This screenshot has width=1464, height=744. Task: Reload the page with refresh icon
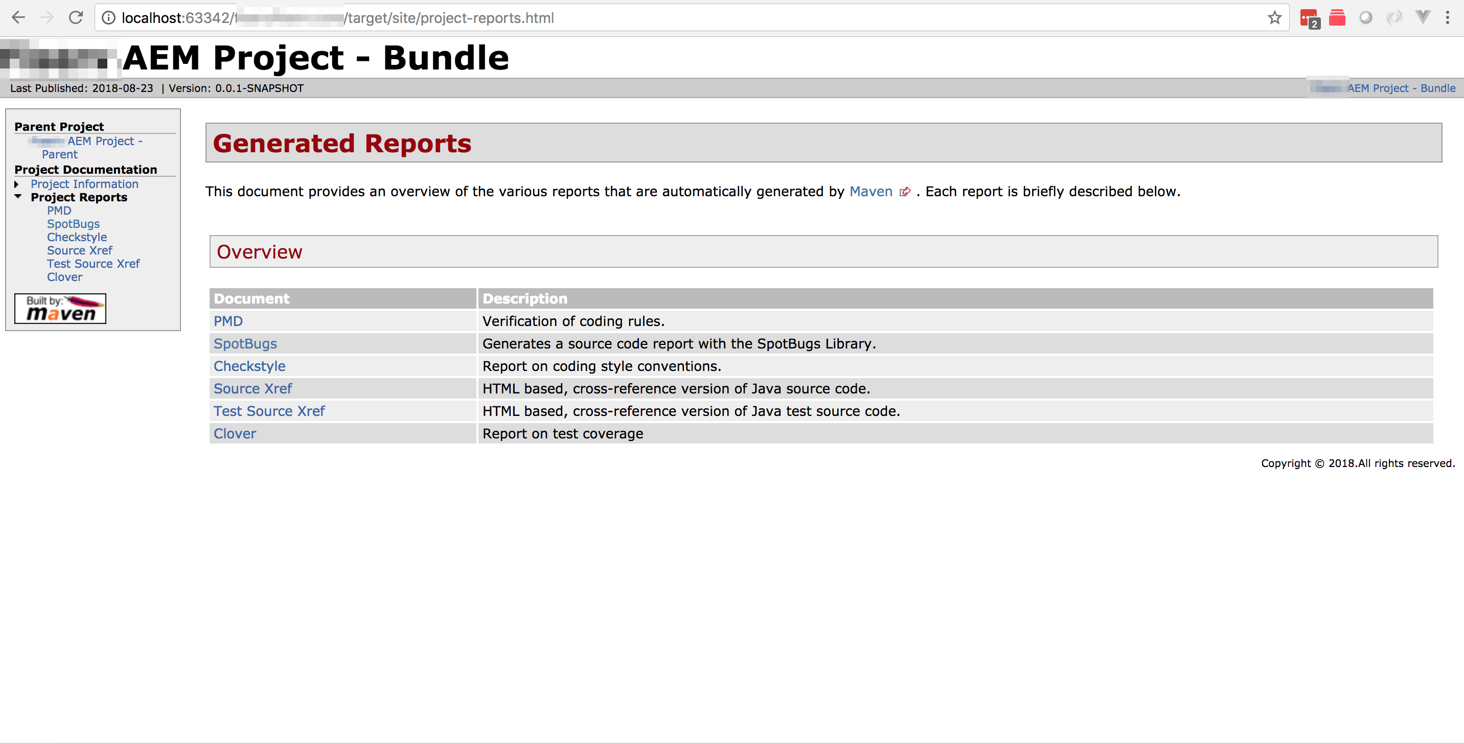coord(76,17)
